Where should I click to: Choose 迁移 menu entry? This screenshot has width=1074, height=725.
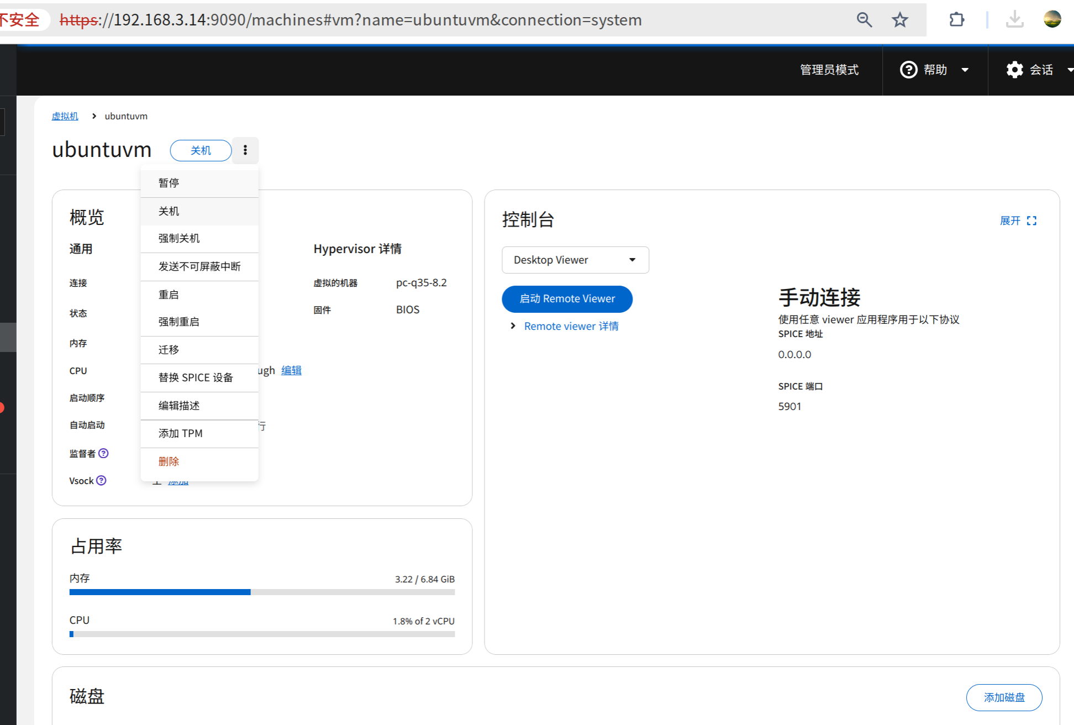click(x=199, y=350)
